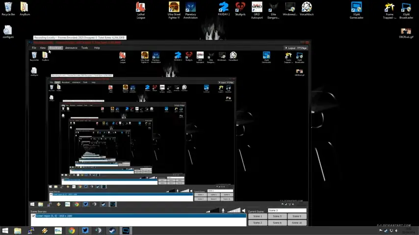
Task: Toggle the Screen region source checkbox
Action: click(33, 216)
